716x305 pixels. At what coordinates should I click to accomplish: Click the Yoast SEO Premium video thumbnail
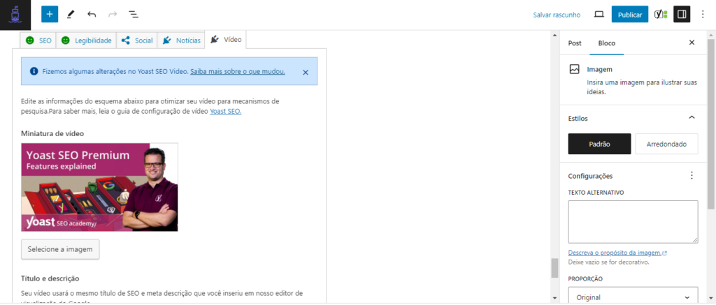[99, 187]
